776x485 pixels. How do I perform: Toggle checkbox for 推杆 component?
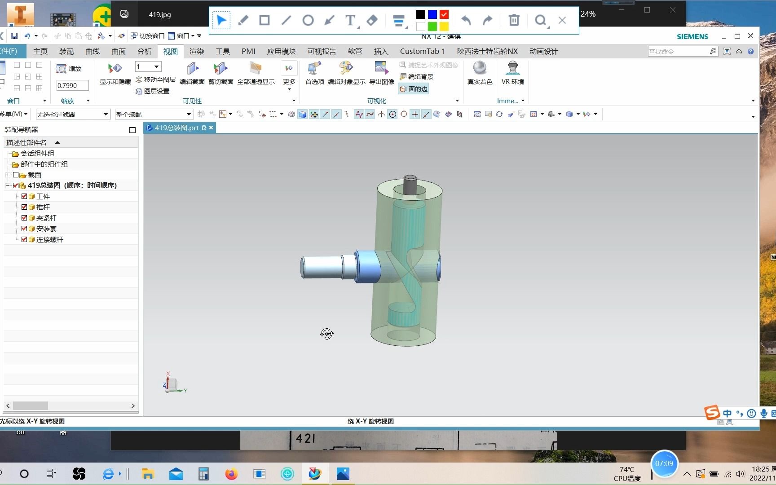[x=24, y=207]
